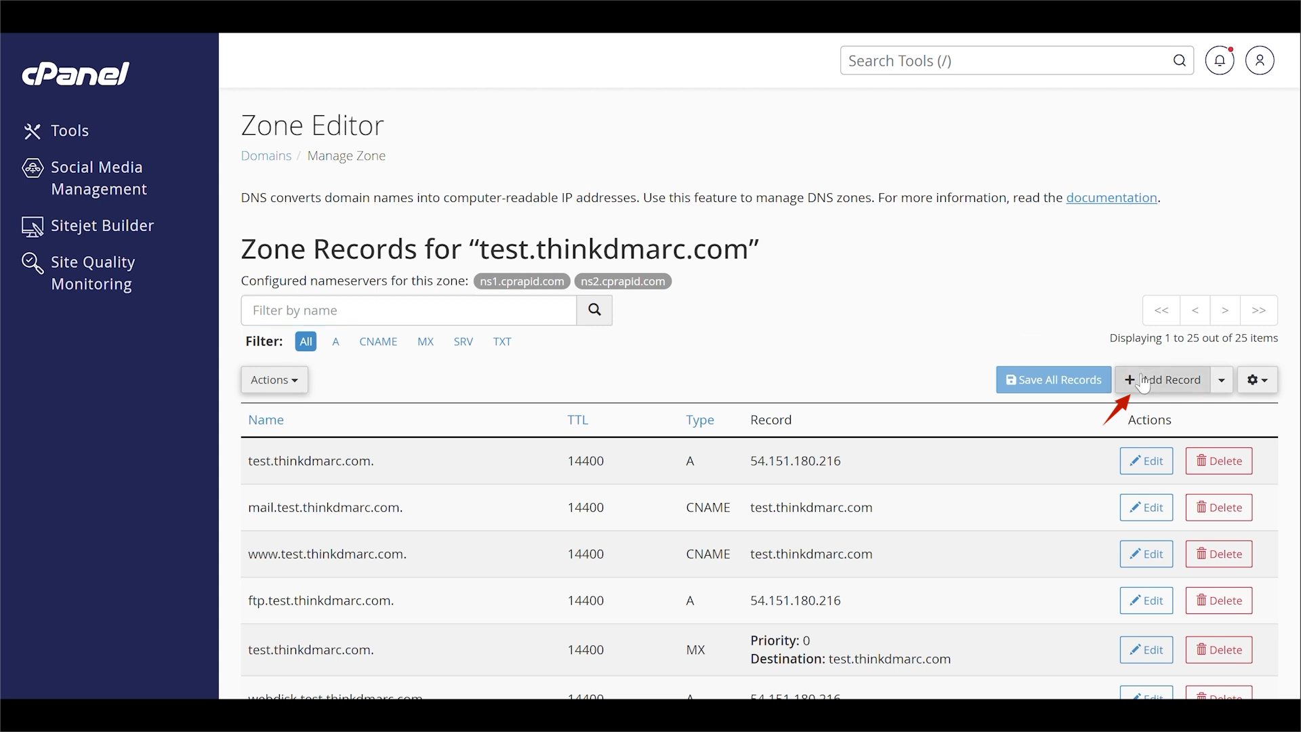Toggle the TXT record filter
The image size is (1301, 732).
(x=502, y=342)
